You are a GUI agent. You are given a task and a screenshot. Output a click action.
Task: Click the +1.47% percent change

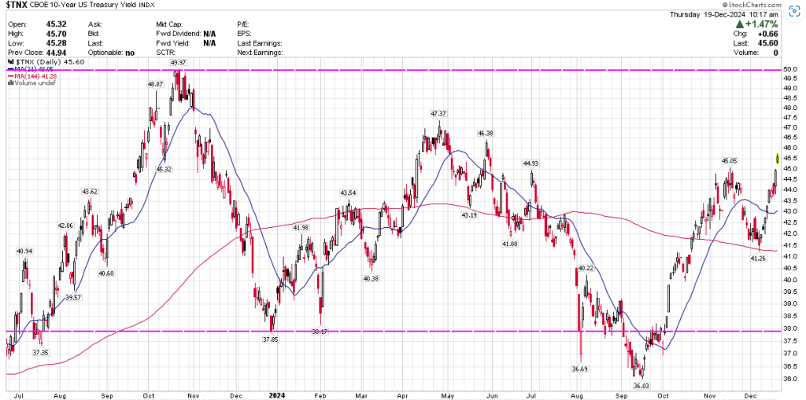point(762,24)
